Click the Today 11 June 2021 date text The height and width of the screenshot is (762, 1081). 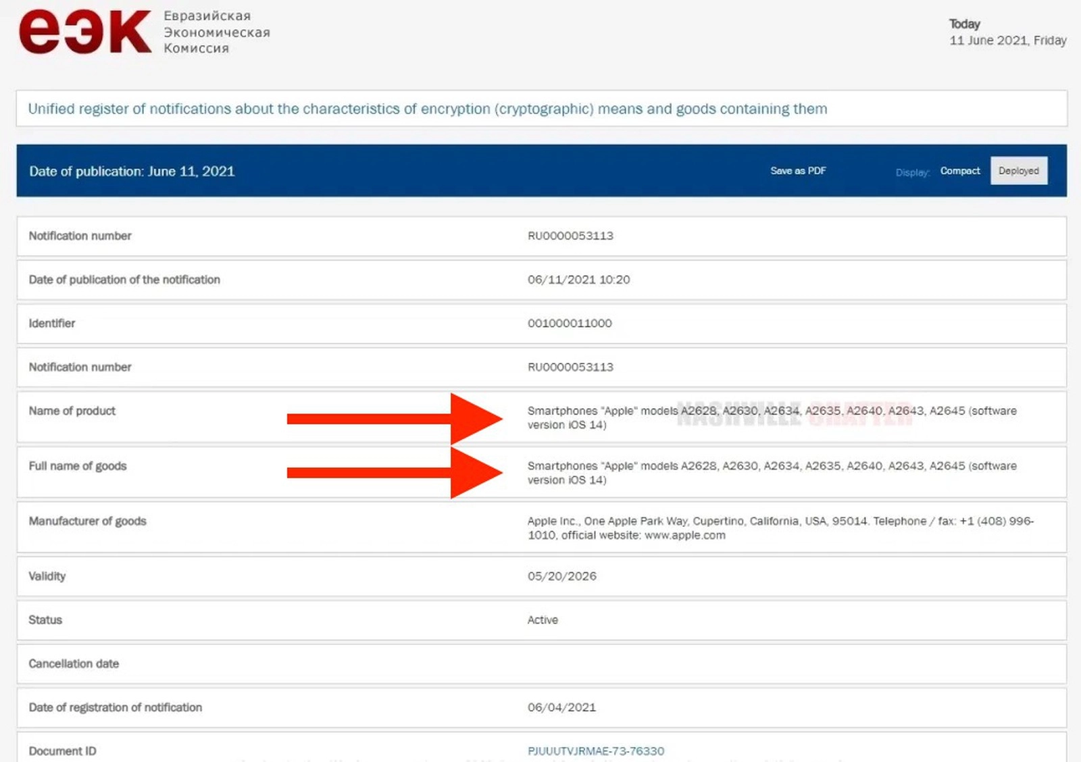tap(1007, 32)
